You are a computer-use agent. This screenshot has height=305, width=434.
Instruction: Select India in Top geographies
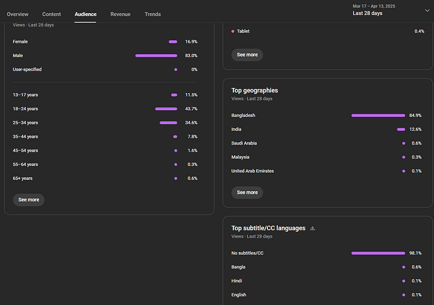(x=236, y=130)
